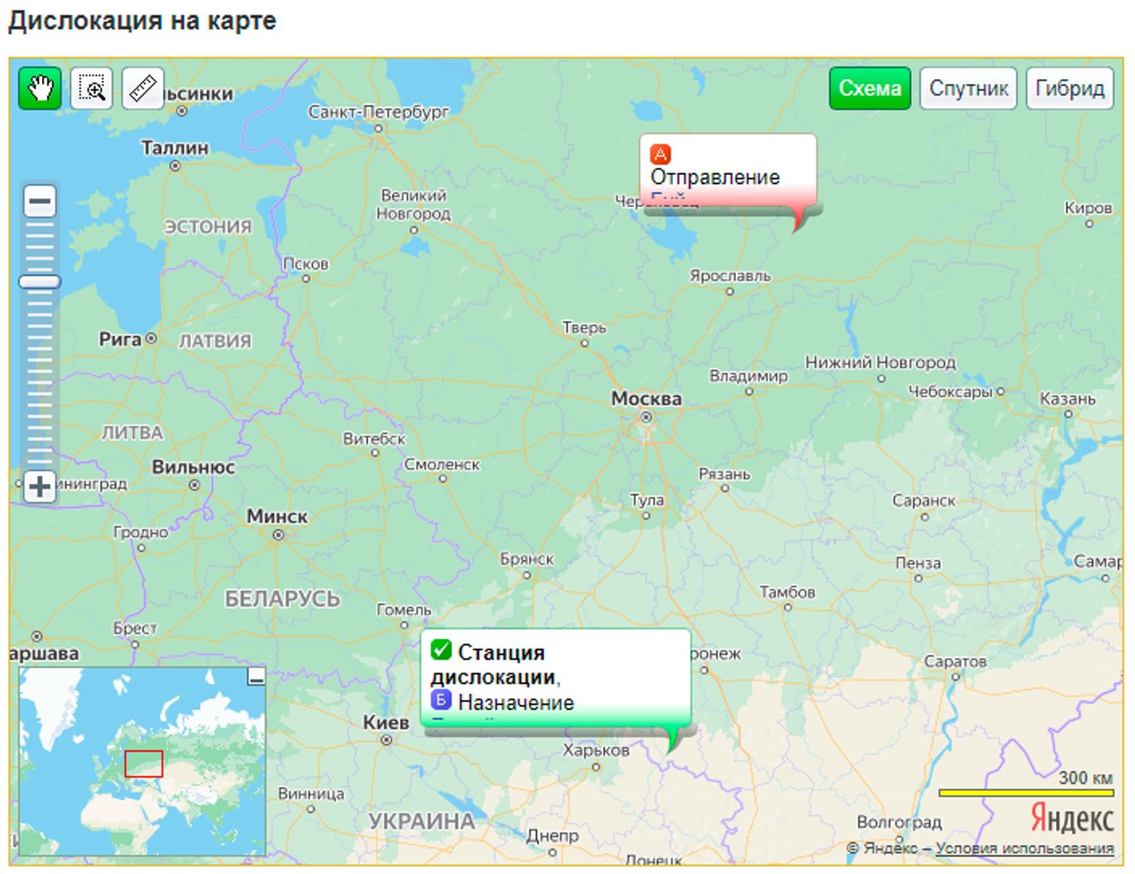Viewport: 1135px width, 874px height.
Task: Click the Минск city label
Action: point(276,517)
